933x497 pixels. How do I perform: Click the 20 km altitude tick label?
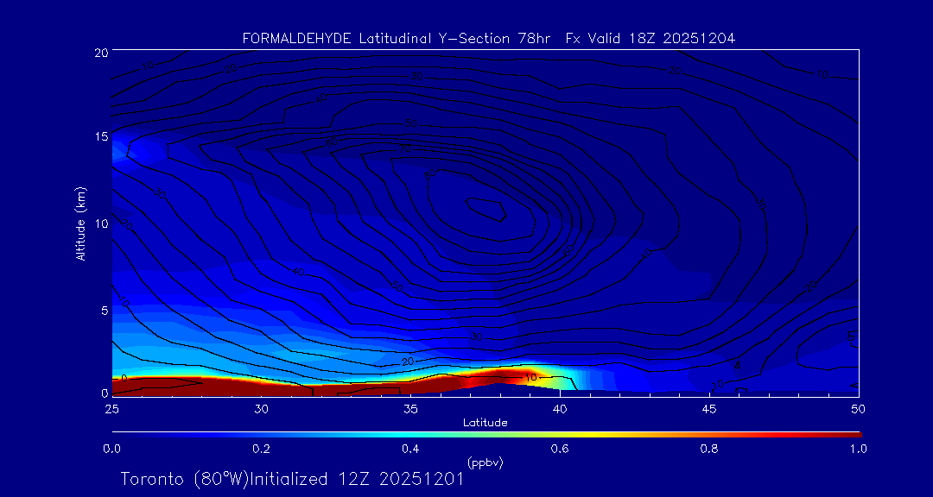pos(100,53)
